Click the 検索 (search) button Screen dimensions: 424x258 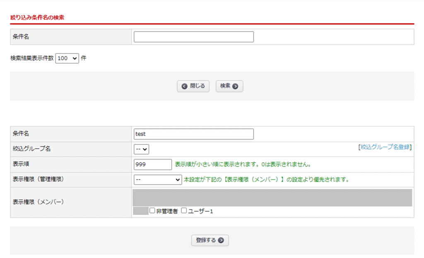coord(229,86)
